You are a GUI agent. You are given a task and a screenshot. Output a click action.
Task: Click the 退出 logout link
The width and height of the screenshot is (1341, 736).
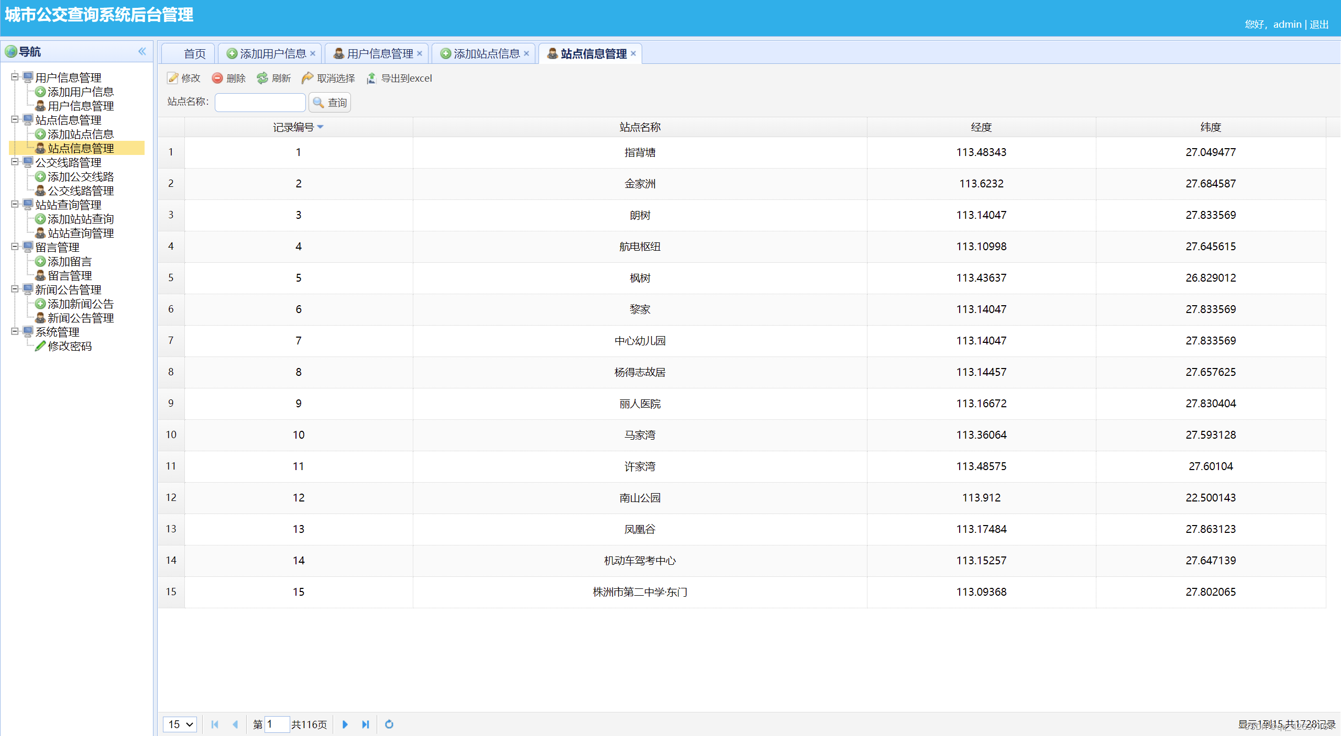coord(1319,24)
